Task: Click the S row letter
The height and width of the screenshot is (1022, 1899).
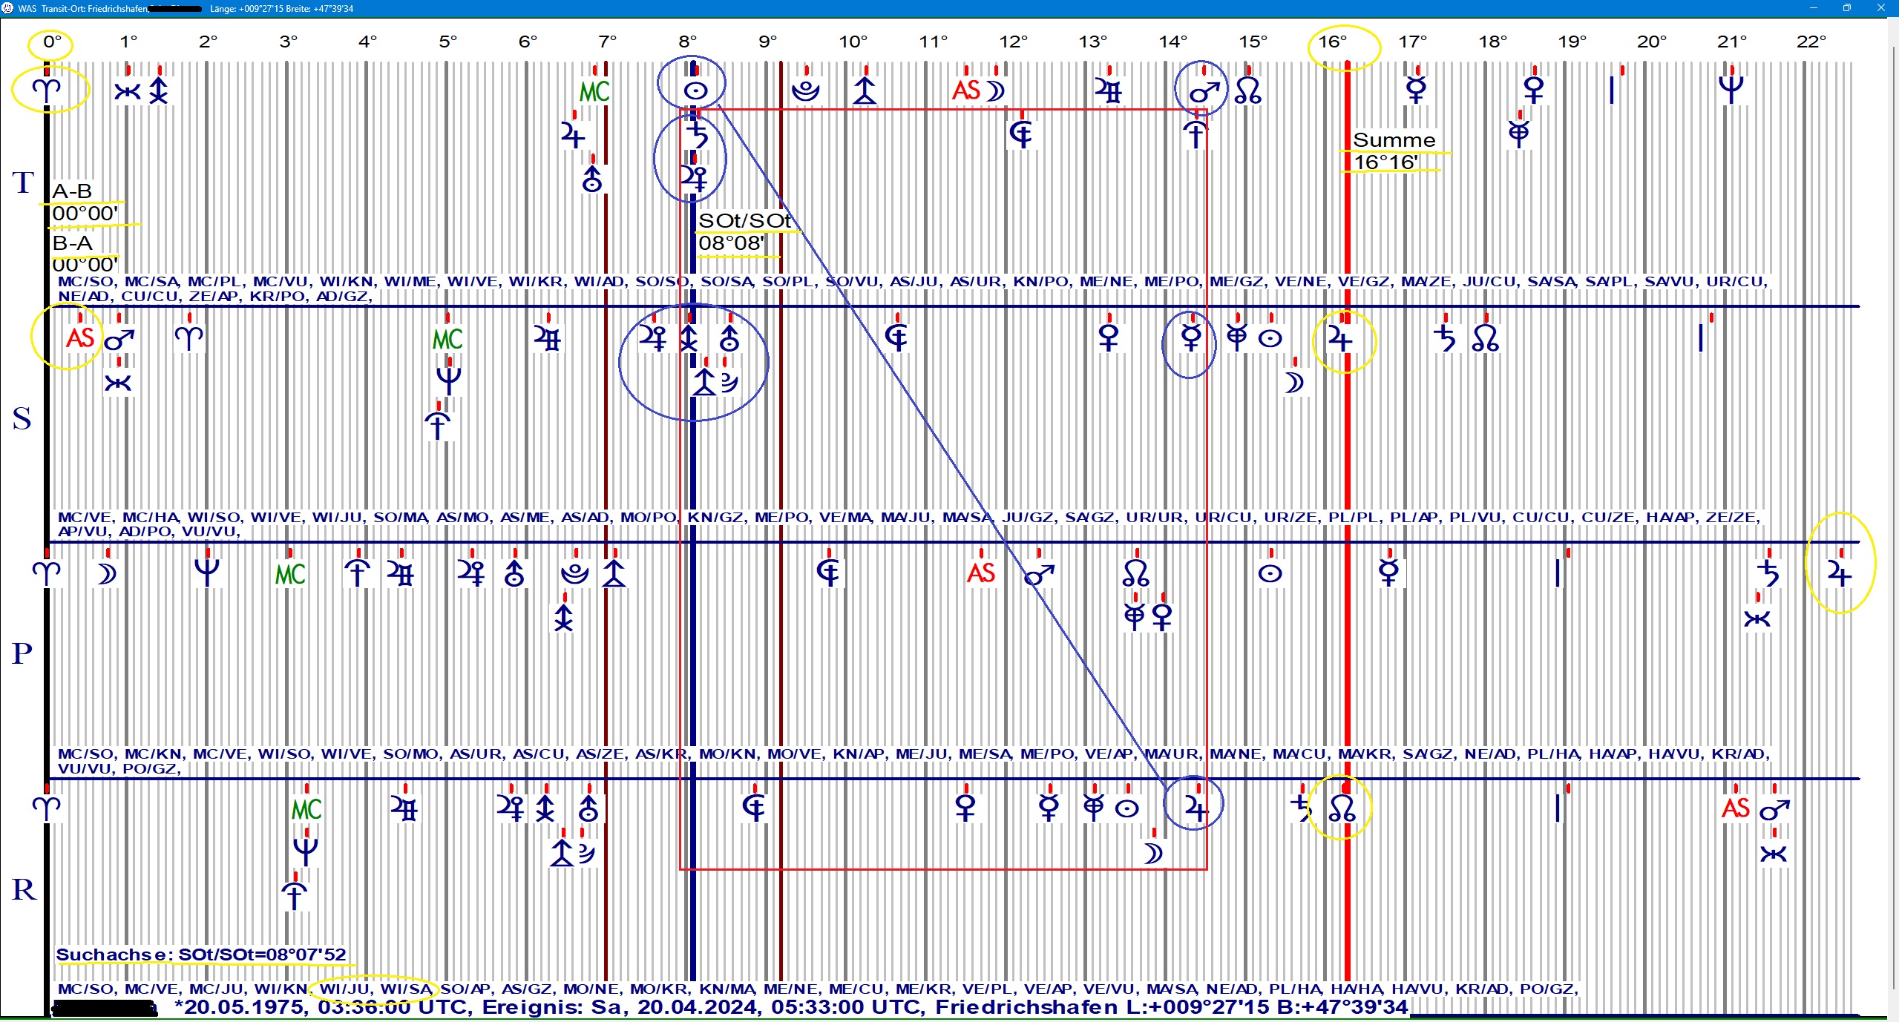Action: coord(22,419)
